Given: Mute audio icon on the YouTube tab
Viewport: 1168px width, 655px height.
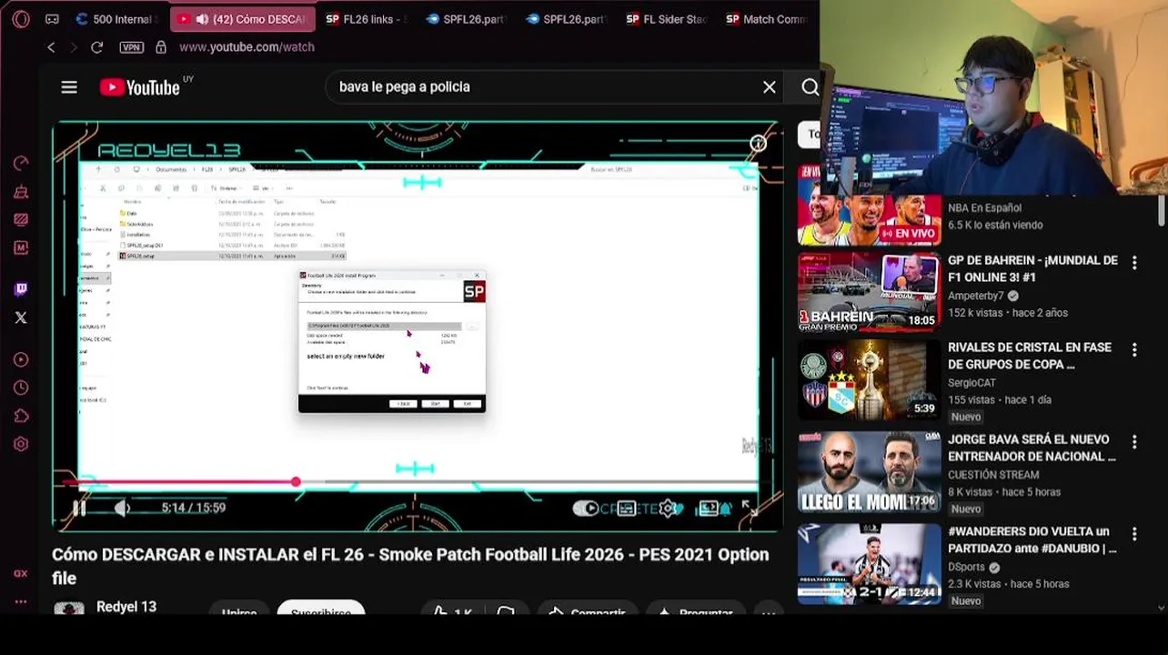Looking at the screenshot, I should point(202,19).
